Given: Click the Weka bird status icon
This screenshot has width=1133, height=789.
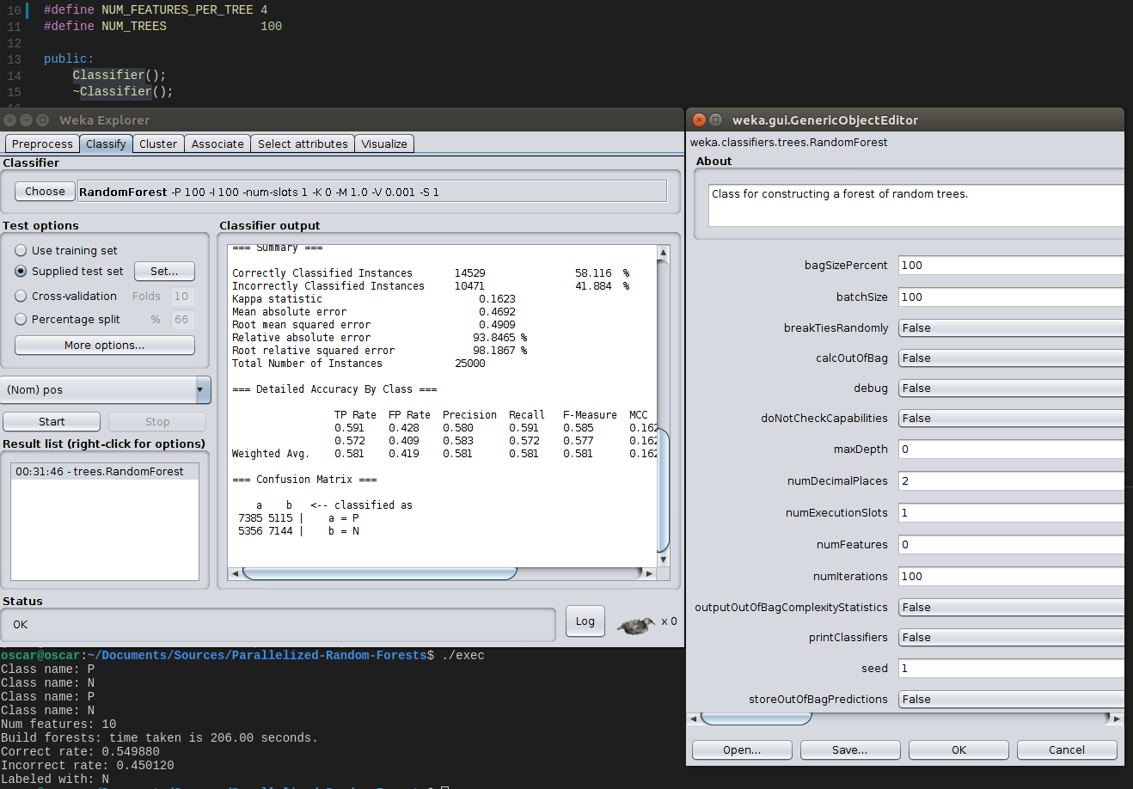Looking at the screenshot, I should [x=636, y=626].
